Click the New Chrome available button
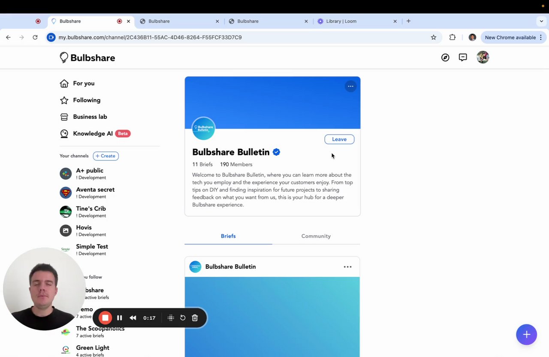Image resolution: width=549 pixels, height=357 pixels. click(513, 37)
